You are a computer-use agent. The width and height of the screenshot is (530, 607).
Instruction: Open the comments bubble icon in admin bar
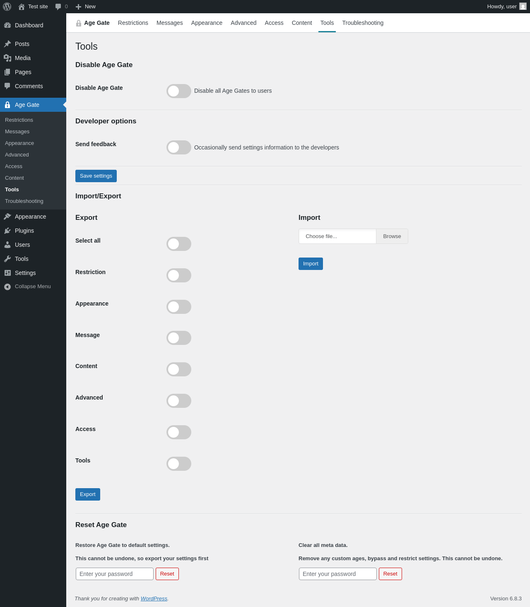click(58, 7)
